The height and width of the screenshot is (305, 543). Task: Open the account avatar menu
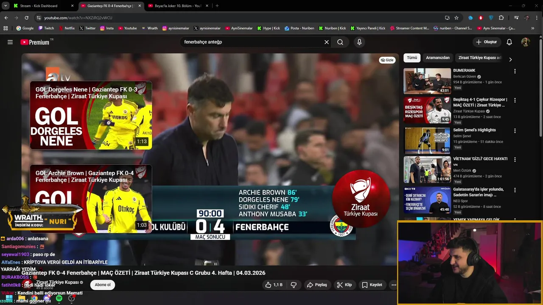pyautogui.click(x=525, y=42)
